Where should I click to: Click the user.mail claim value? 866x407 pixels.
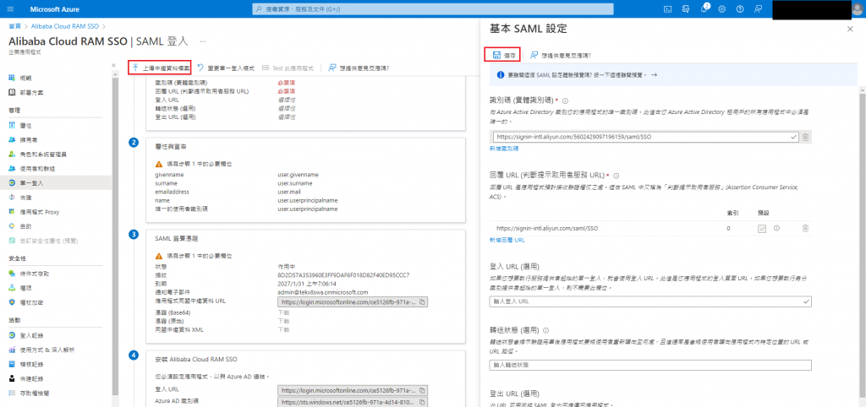(290, 192)
